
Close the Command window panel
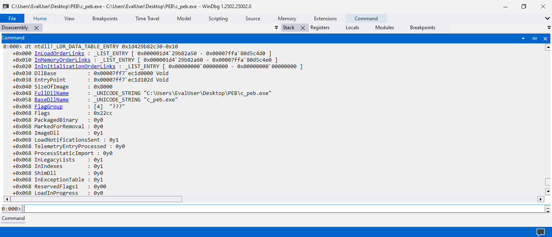tap(545, 38)
